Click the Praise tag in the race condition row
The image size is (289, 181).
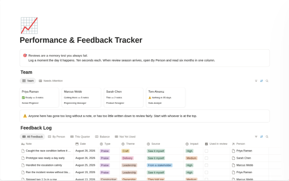coord(105,151)
